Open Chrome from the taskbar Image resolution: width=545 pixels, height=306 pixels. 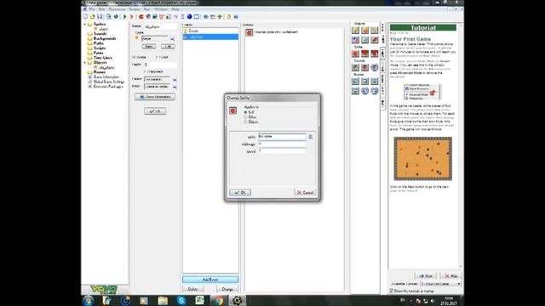(219, 300)
